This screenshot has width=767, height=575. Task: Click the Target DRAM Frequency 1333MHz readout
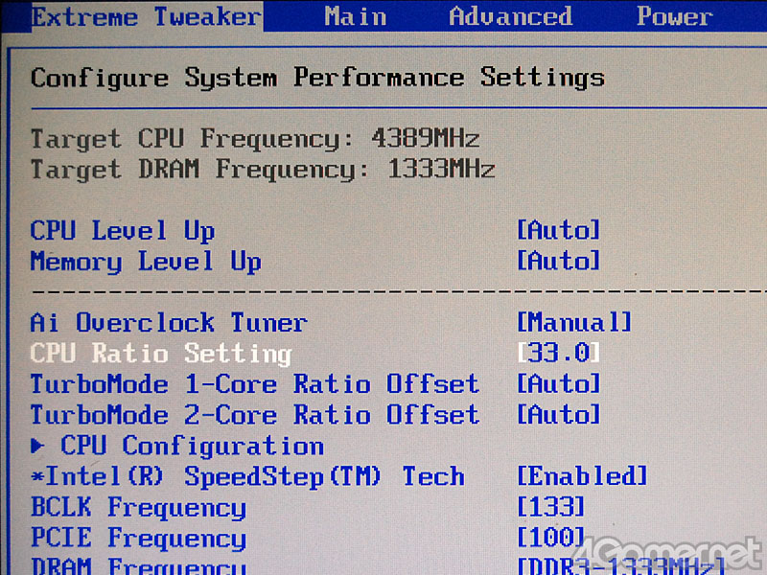pyautogui.click(x=263, y=170)
